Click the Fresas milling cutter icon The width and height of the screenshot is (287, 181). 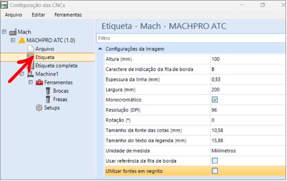(48, 99)
